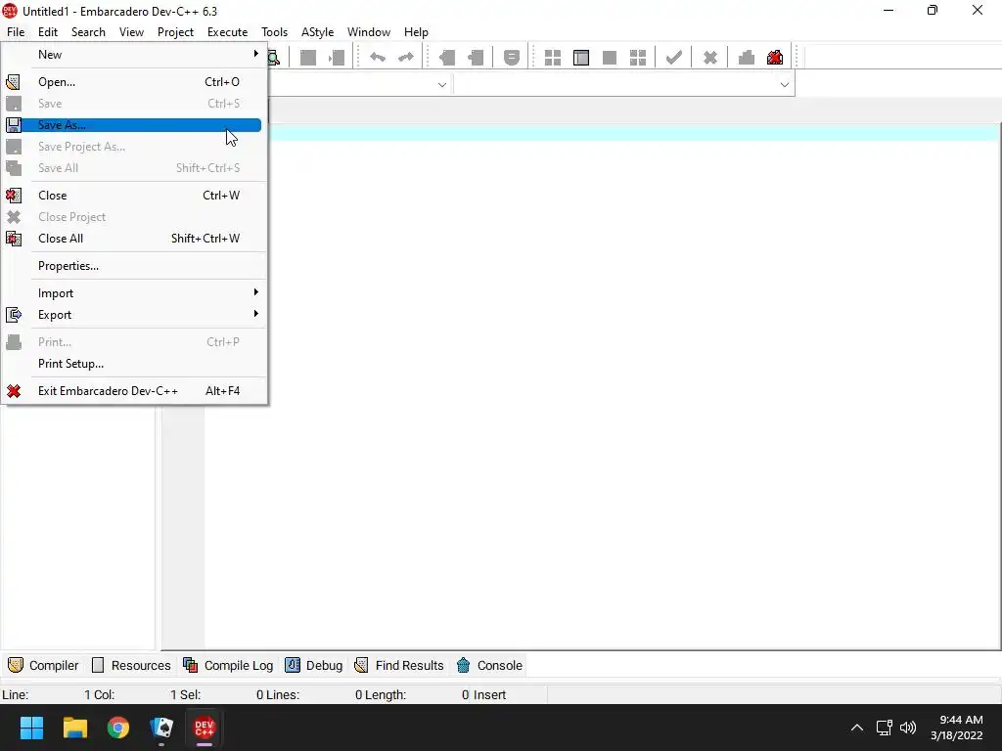The height and width of the screenshot is (751, 1002).
Task: Switch to the Resources bottom tab
Action: (131, 665)
